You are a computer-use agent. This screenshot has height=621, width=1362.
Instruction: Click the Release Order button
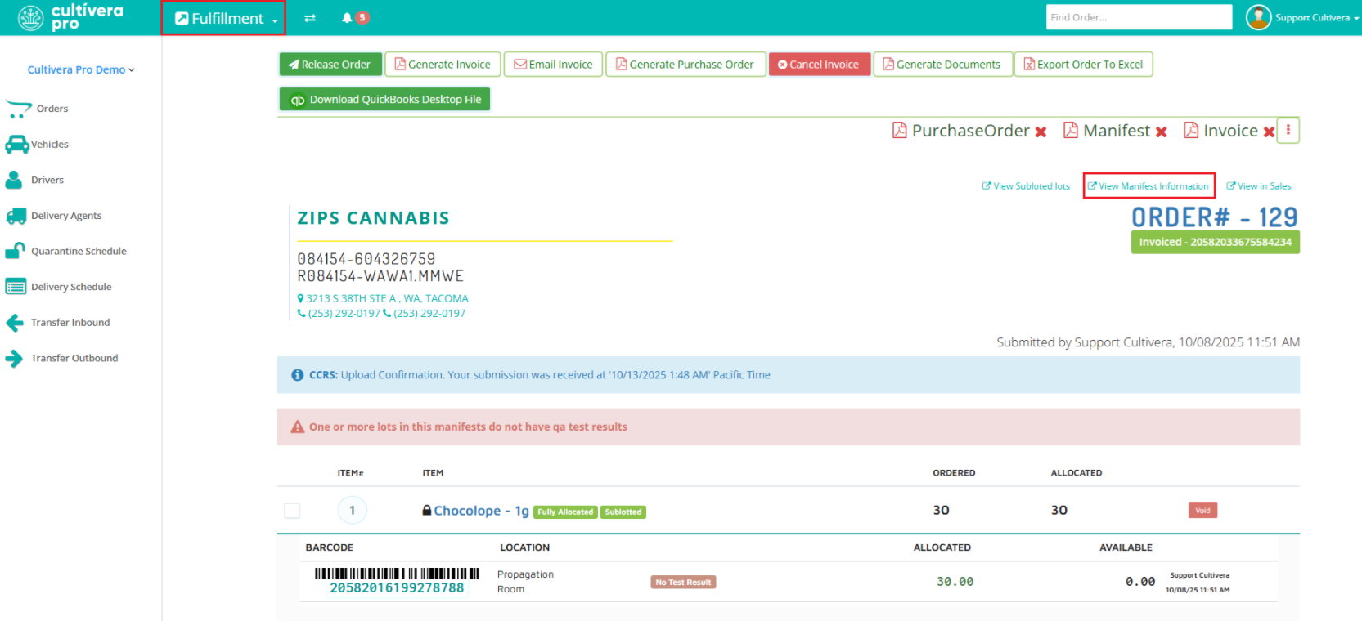pyautogui.click(x=330, y=65)
